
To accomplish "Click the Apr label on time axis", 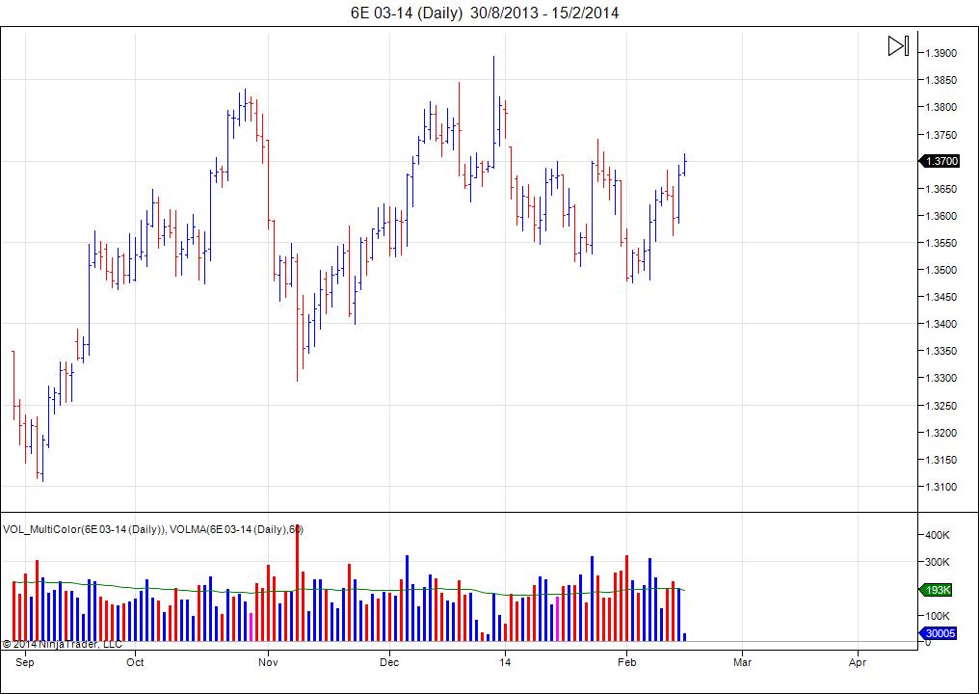I will click(x=858, y=662).
